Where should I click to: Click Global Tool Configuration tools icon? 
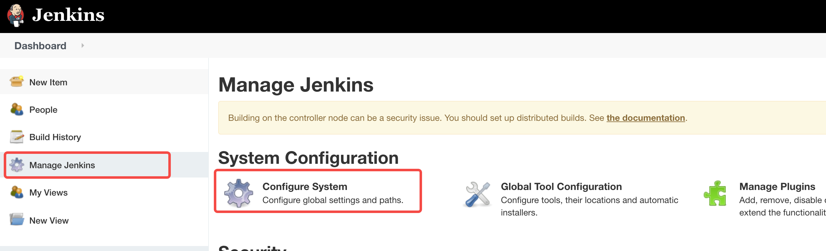tap(478, 194)
